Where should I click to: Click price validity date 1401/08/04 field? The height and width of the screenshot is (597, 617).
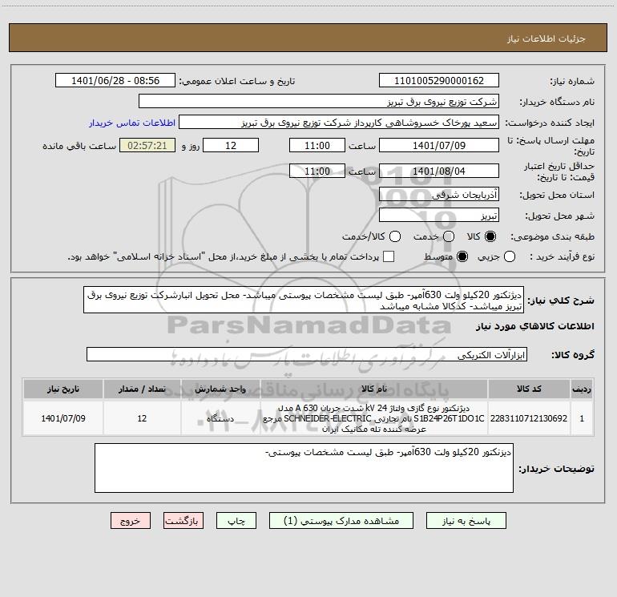point(439,171)
